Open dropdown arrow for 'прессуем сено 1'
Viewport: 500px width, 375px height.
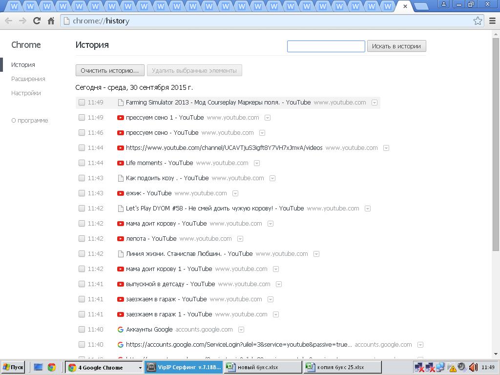pyautogui.click(x=268, y=118)
